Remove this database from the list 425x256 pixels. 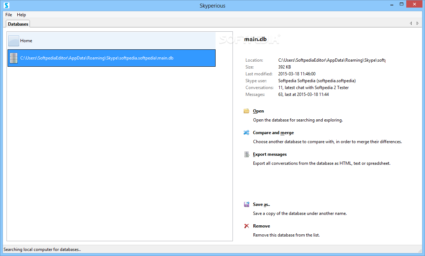coord(261,226)
